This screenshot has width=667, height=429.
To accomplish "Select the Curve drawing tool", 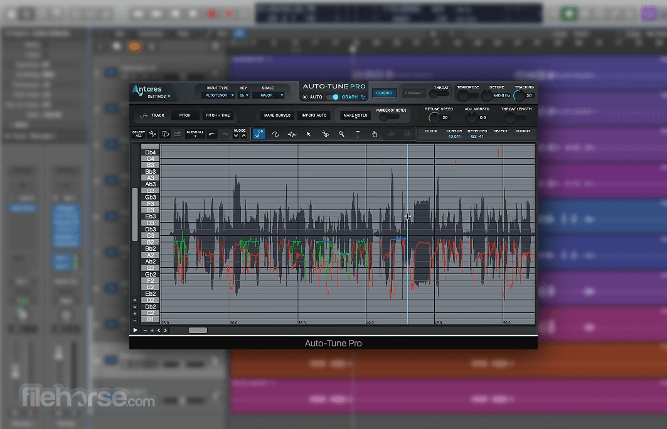I will (x=275, y=134).
